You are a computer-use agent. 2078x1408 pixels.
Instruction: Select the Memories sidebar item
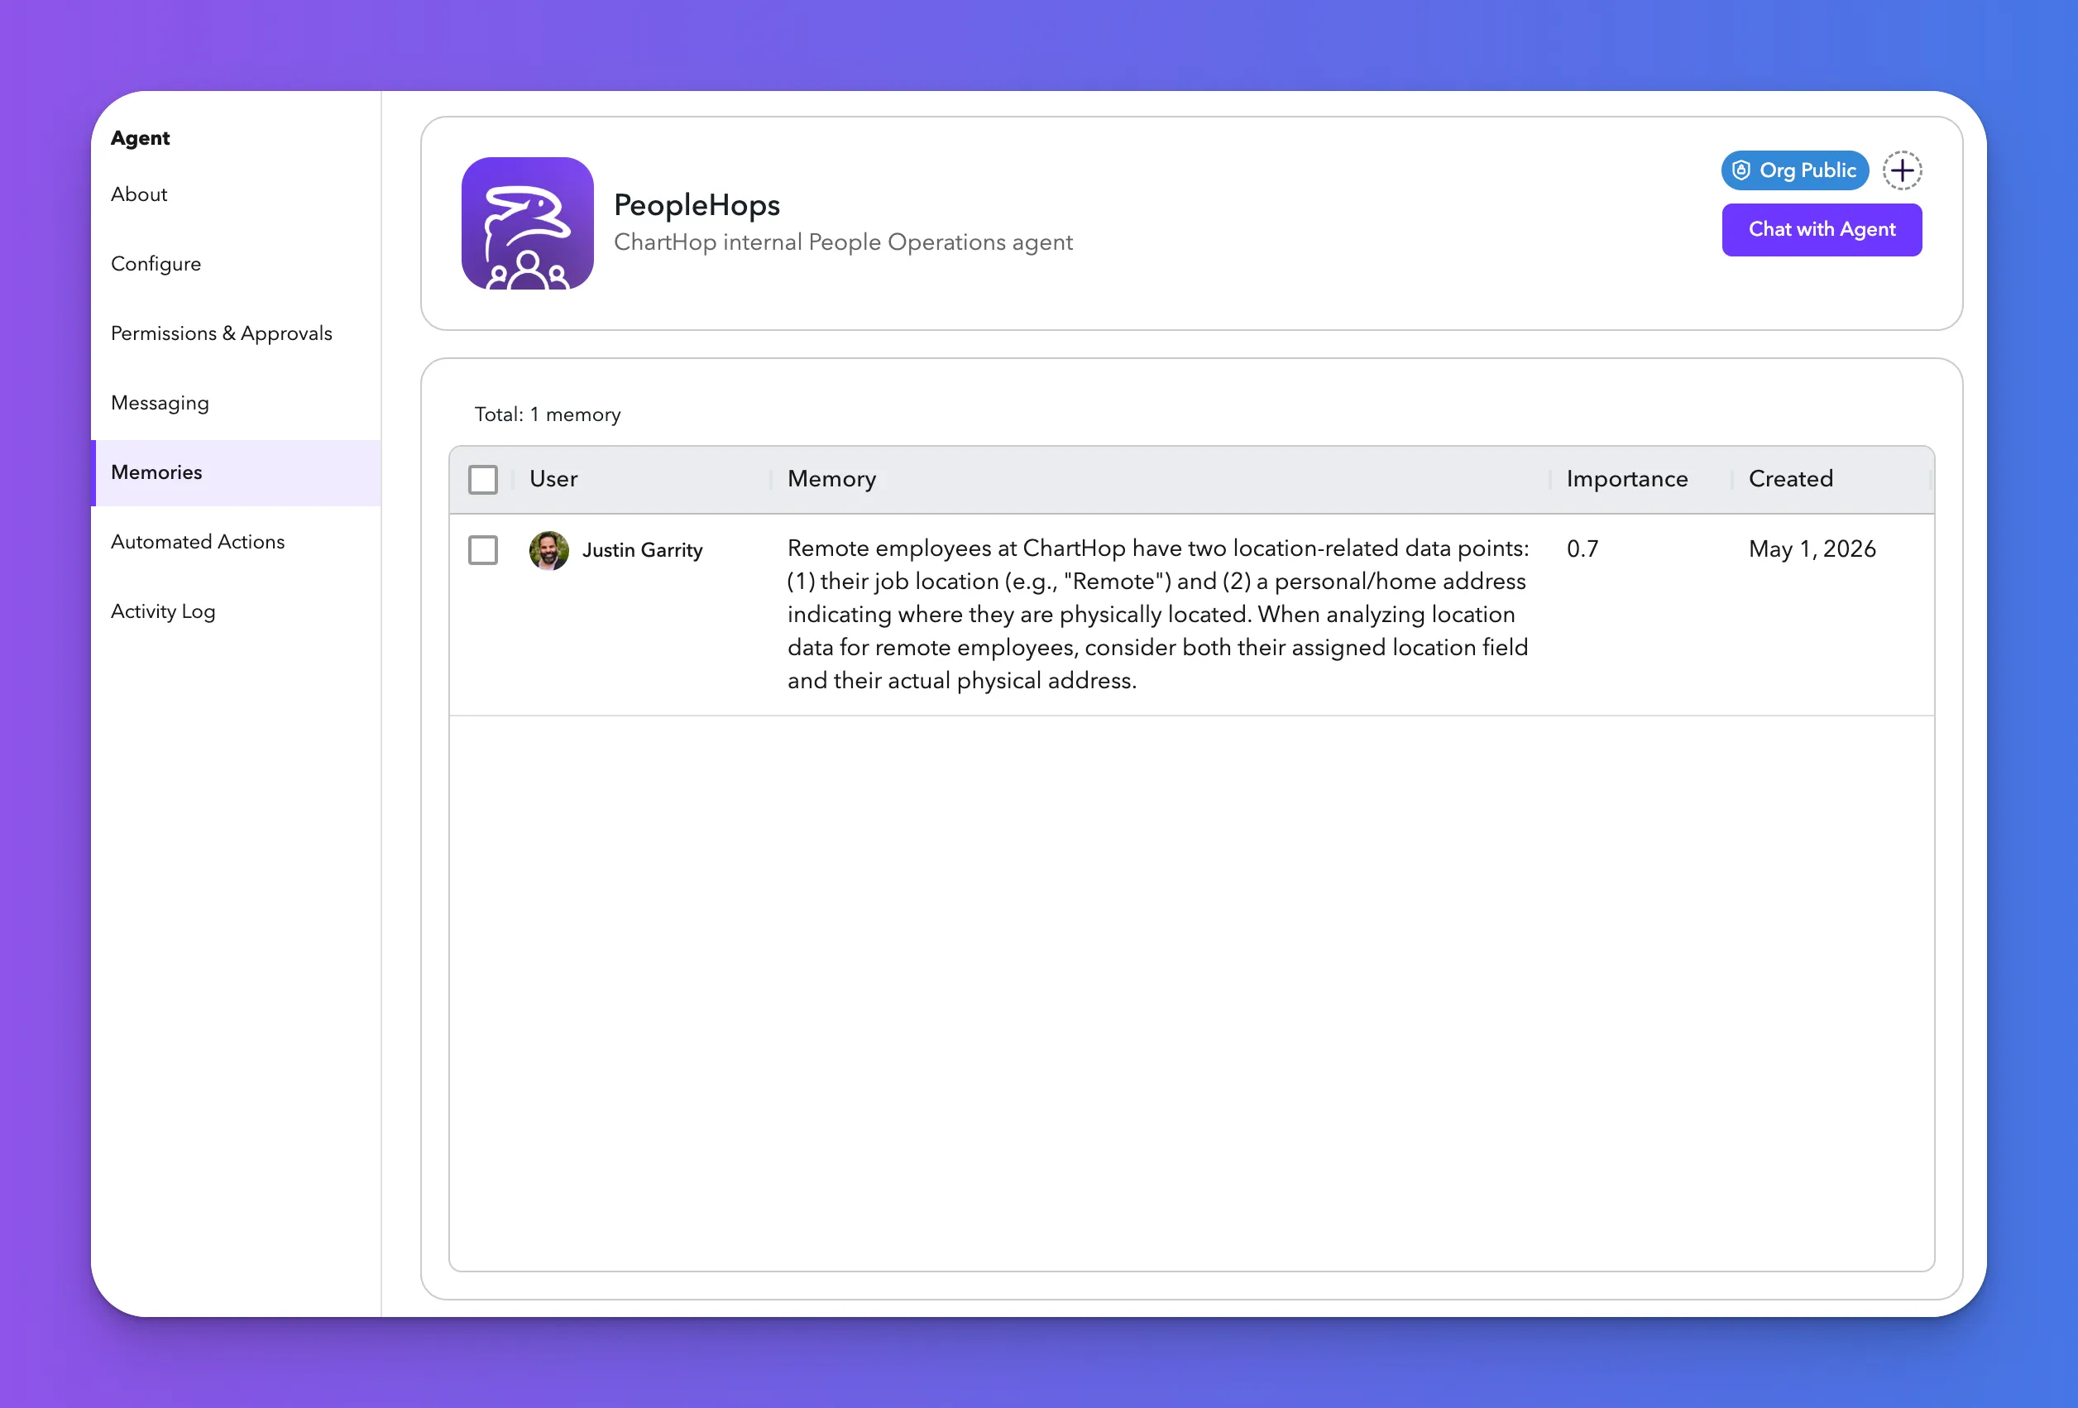click(x=236, y=473)
